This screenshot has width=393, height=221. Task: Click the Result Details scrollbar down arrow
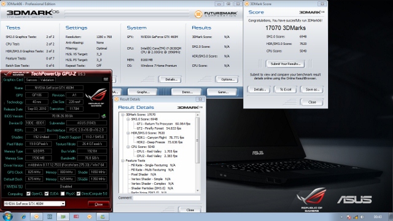[x=198, y=191]
